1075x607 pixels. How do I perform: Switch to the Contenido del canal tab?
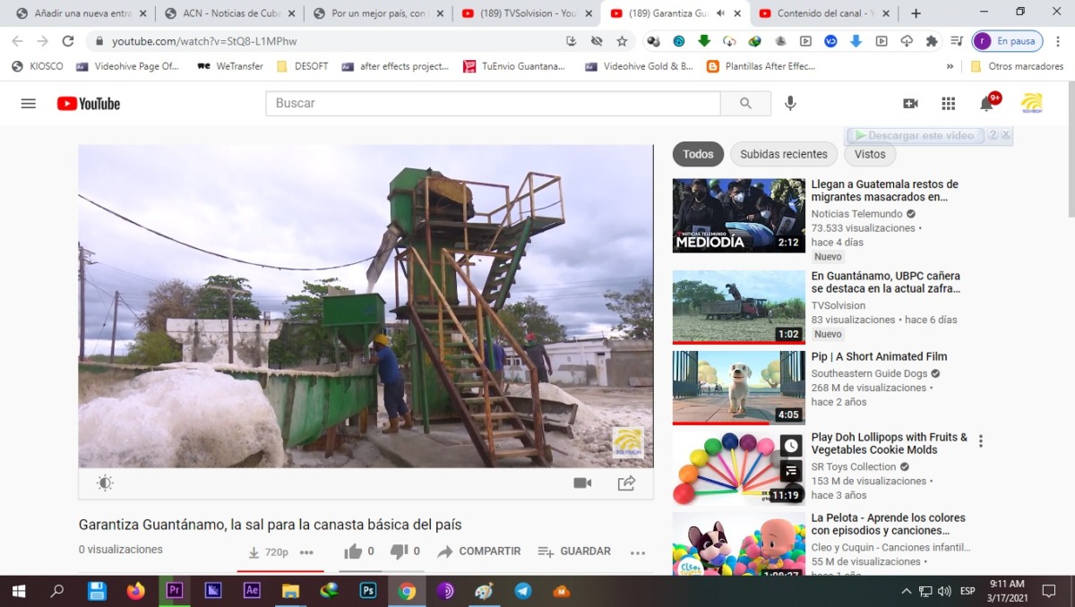(823, 13)
